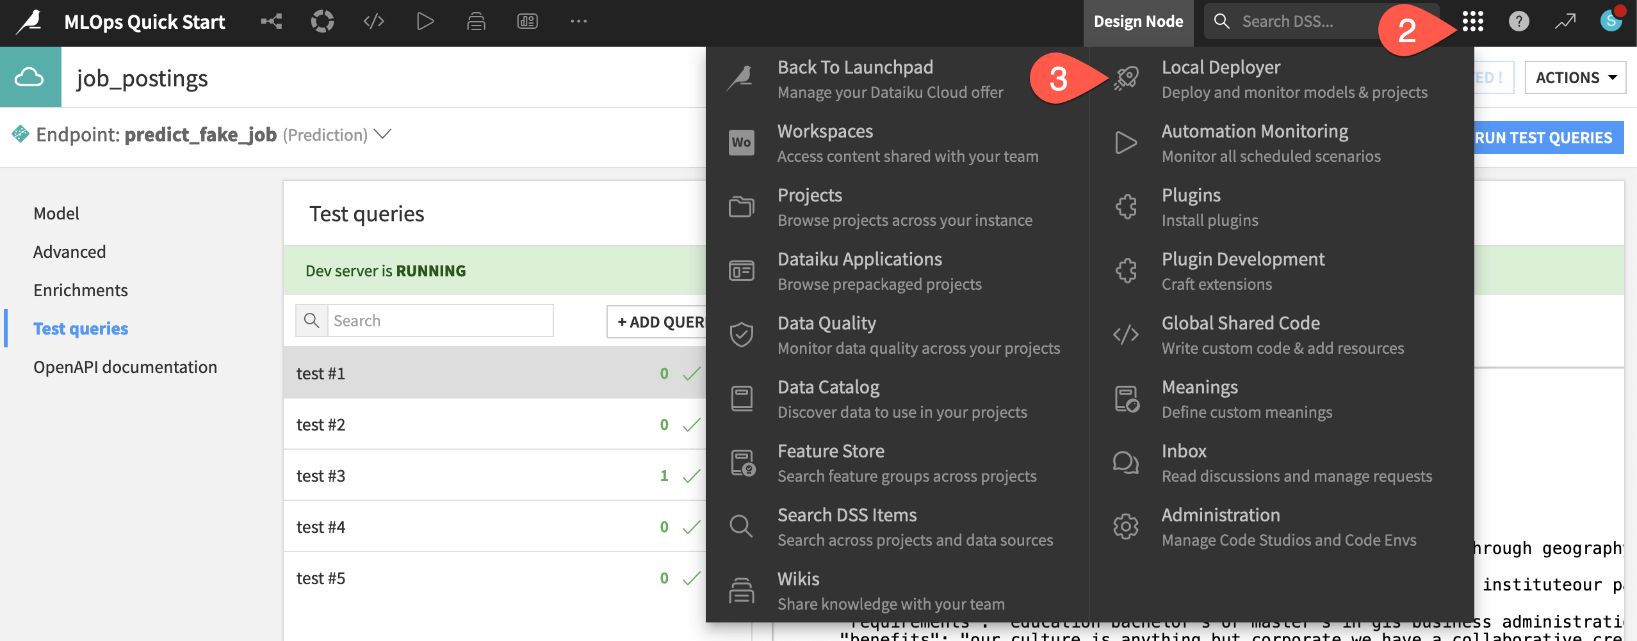Click the magnifier icon in test queries search
The height and width of the screenshot is (641, 1637).
pyautogui.click(x=312, y=320)
